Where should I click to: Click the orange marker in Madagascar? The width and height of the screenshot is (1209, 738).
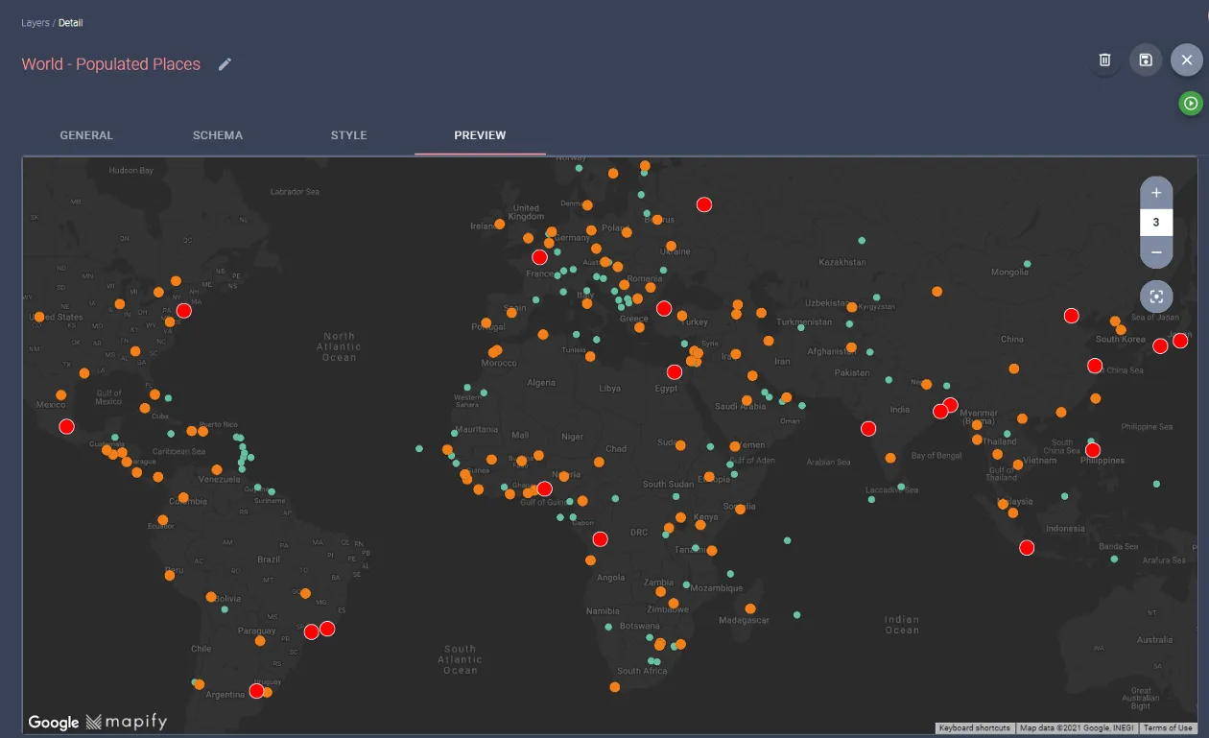coord(750,608)
